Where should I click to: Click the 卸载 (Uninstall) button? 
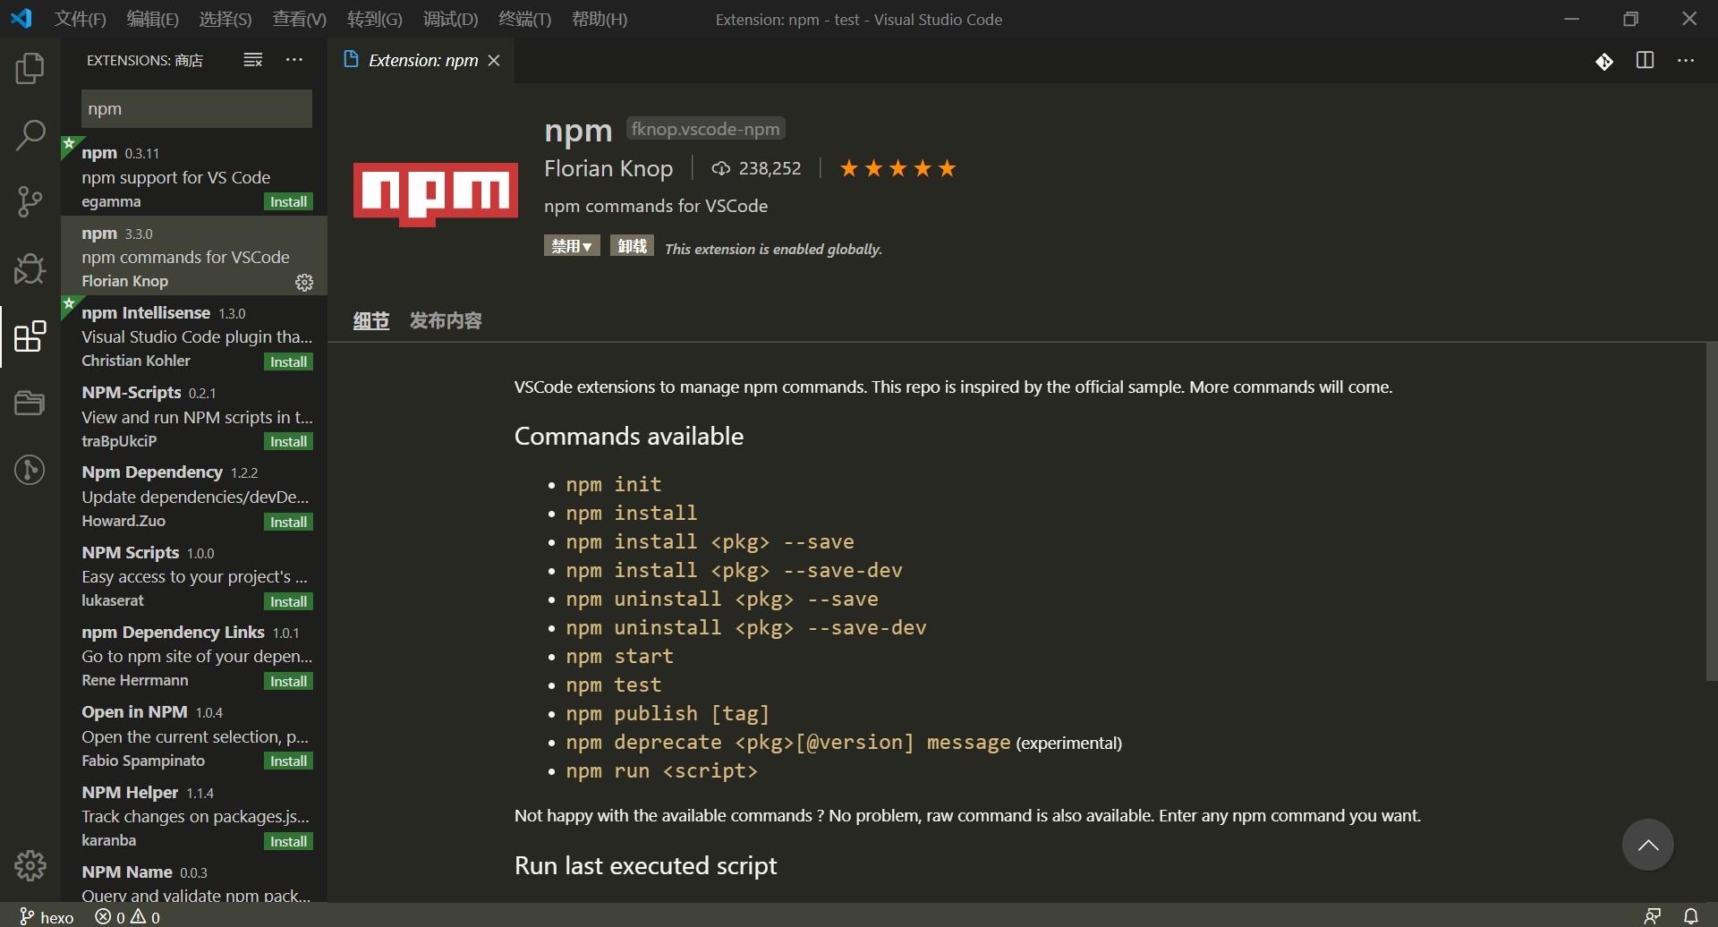[x=632, y=246]
